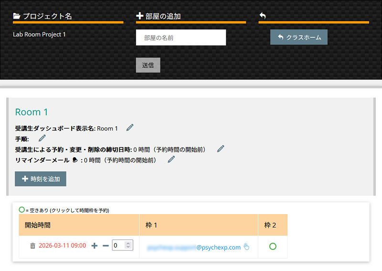Delete the 2026-03-11 09:00 time slot

coord(32,246)
